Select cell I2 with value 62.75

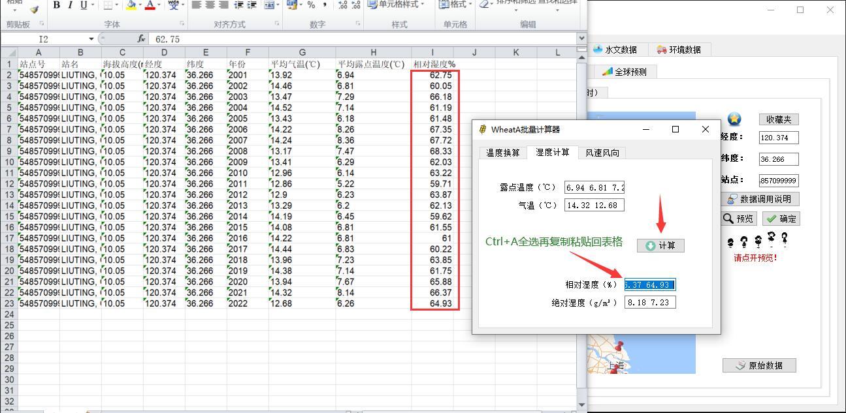pyautogui.click(x=432, y=75)
